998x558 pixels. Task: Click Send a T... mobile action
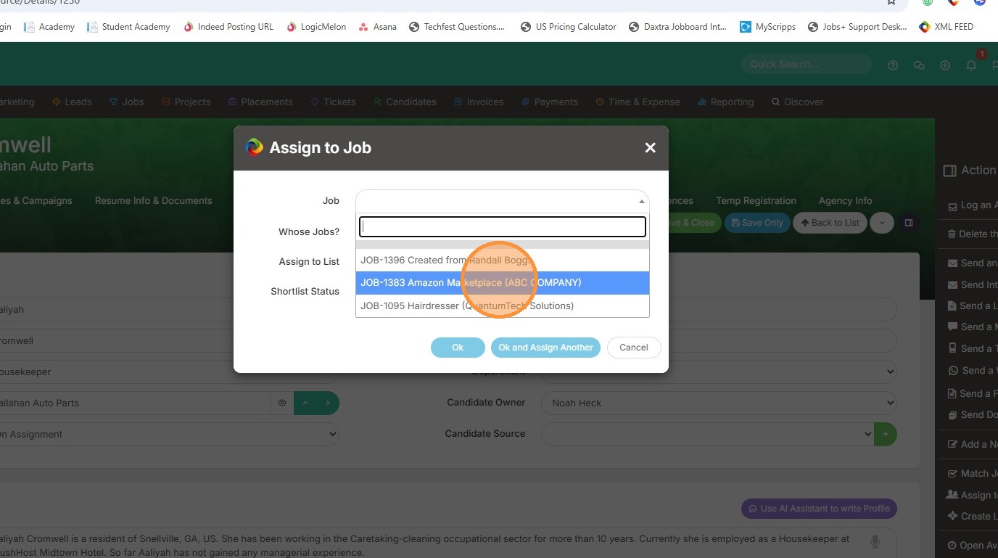[x=973, y=348]
